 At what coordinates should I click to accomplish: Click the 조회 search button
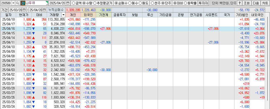[x=246, y=3]
